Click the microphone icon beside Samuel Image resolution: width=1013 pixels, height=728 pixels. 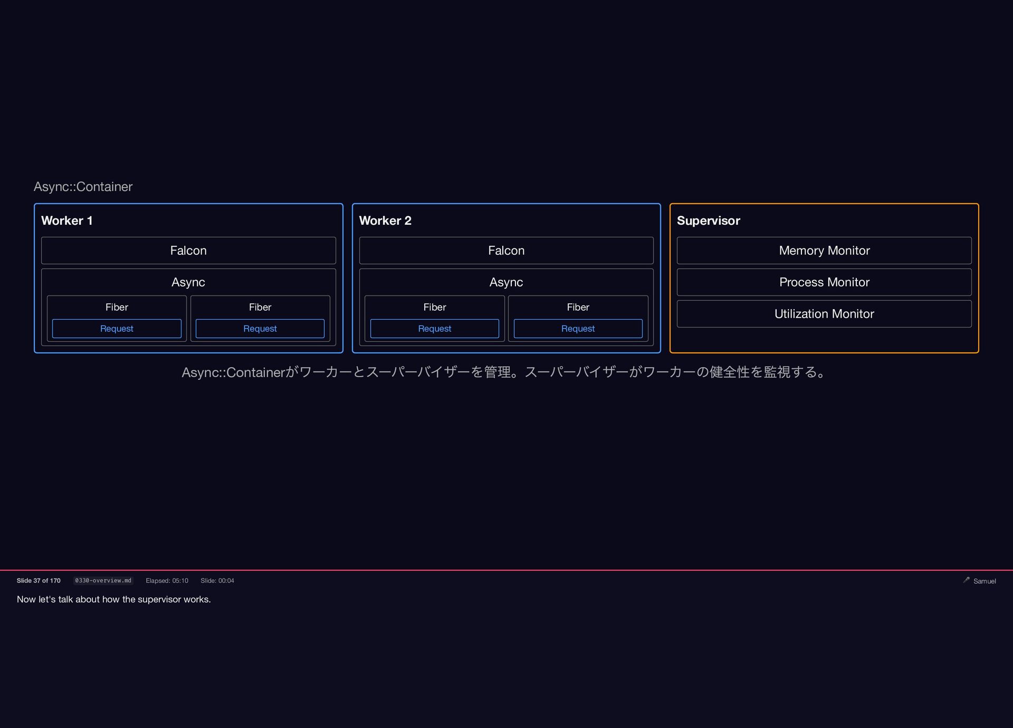click(x=966, y=580)
